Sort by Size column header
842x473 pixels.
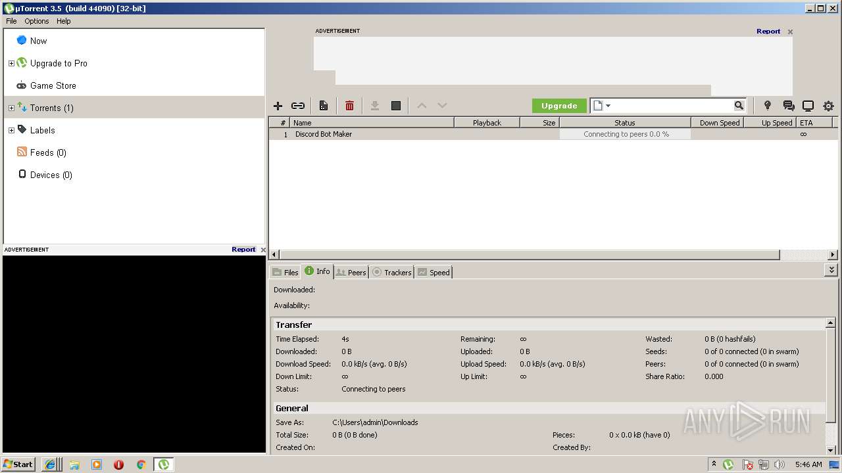click(x=539, y=123)
